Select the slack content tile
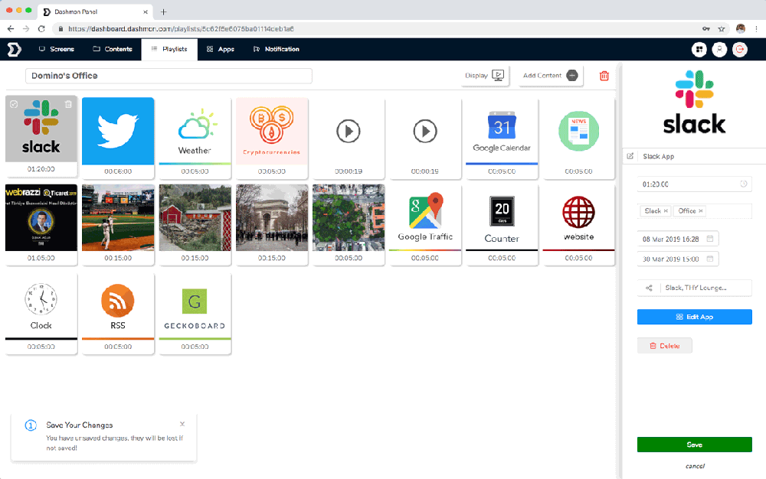The width and height of the screenshot is (766, 479). tap(41, 136)
